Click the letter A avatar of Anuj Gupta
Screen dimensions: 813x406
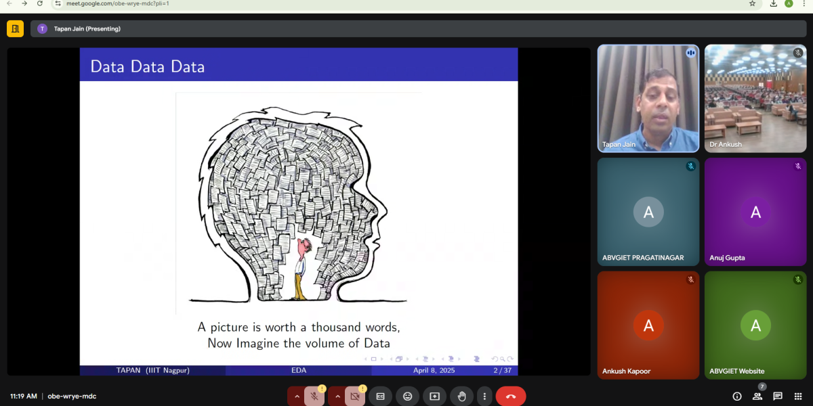pos(755,212)
